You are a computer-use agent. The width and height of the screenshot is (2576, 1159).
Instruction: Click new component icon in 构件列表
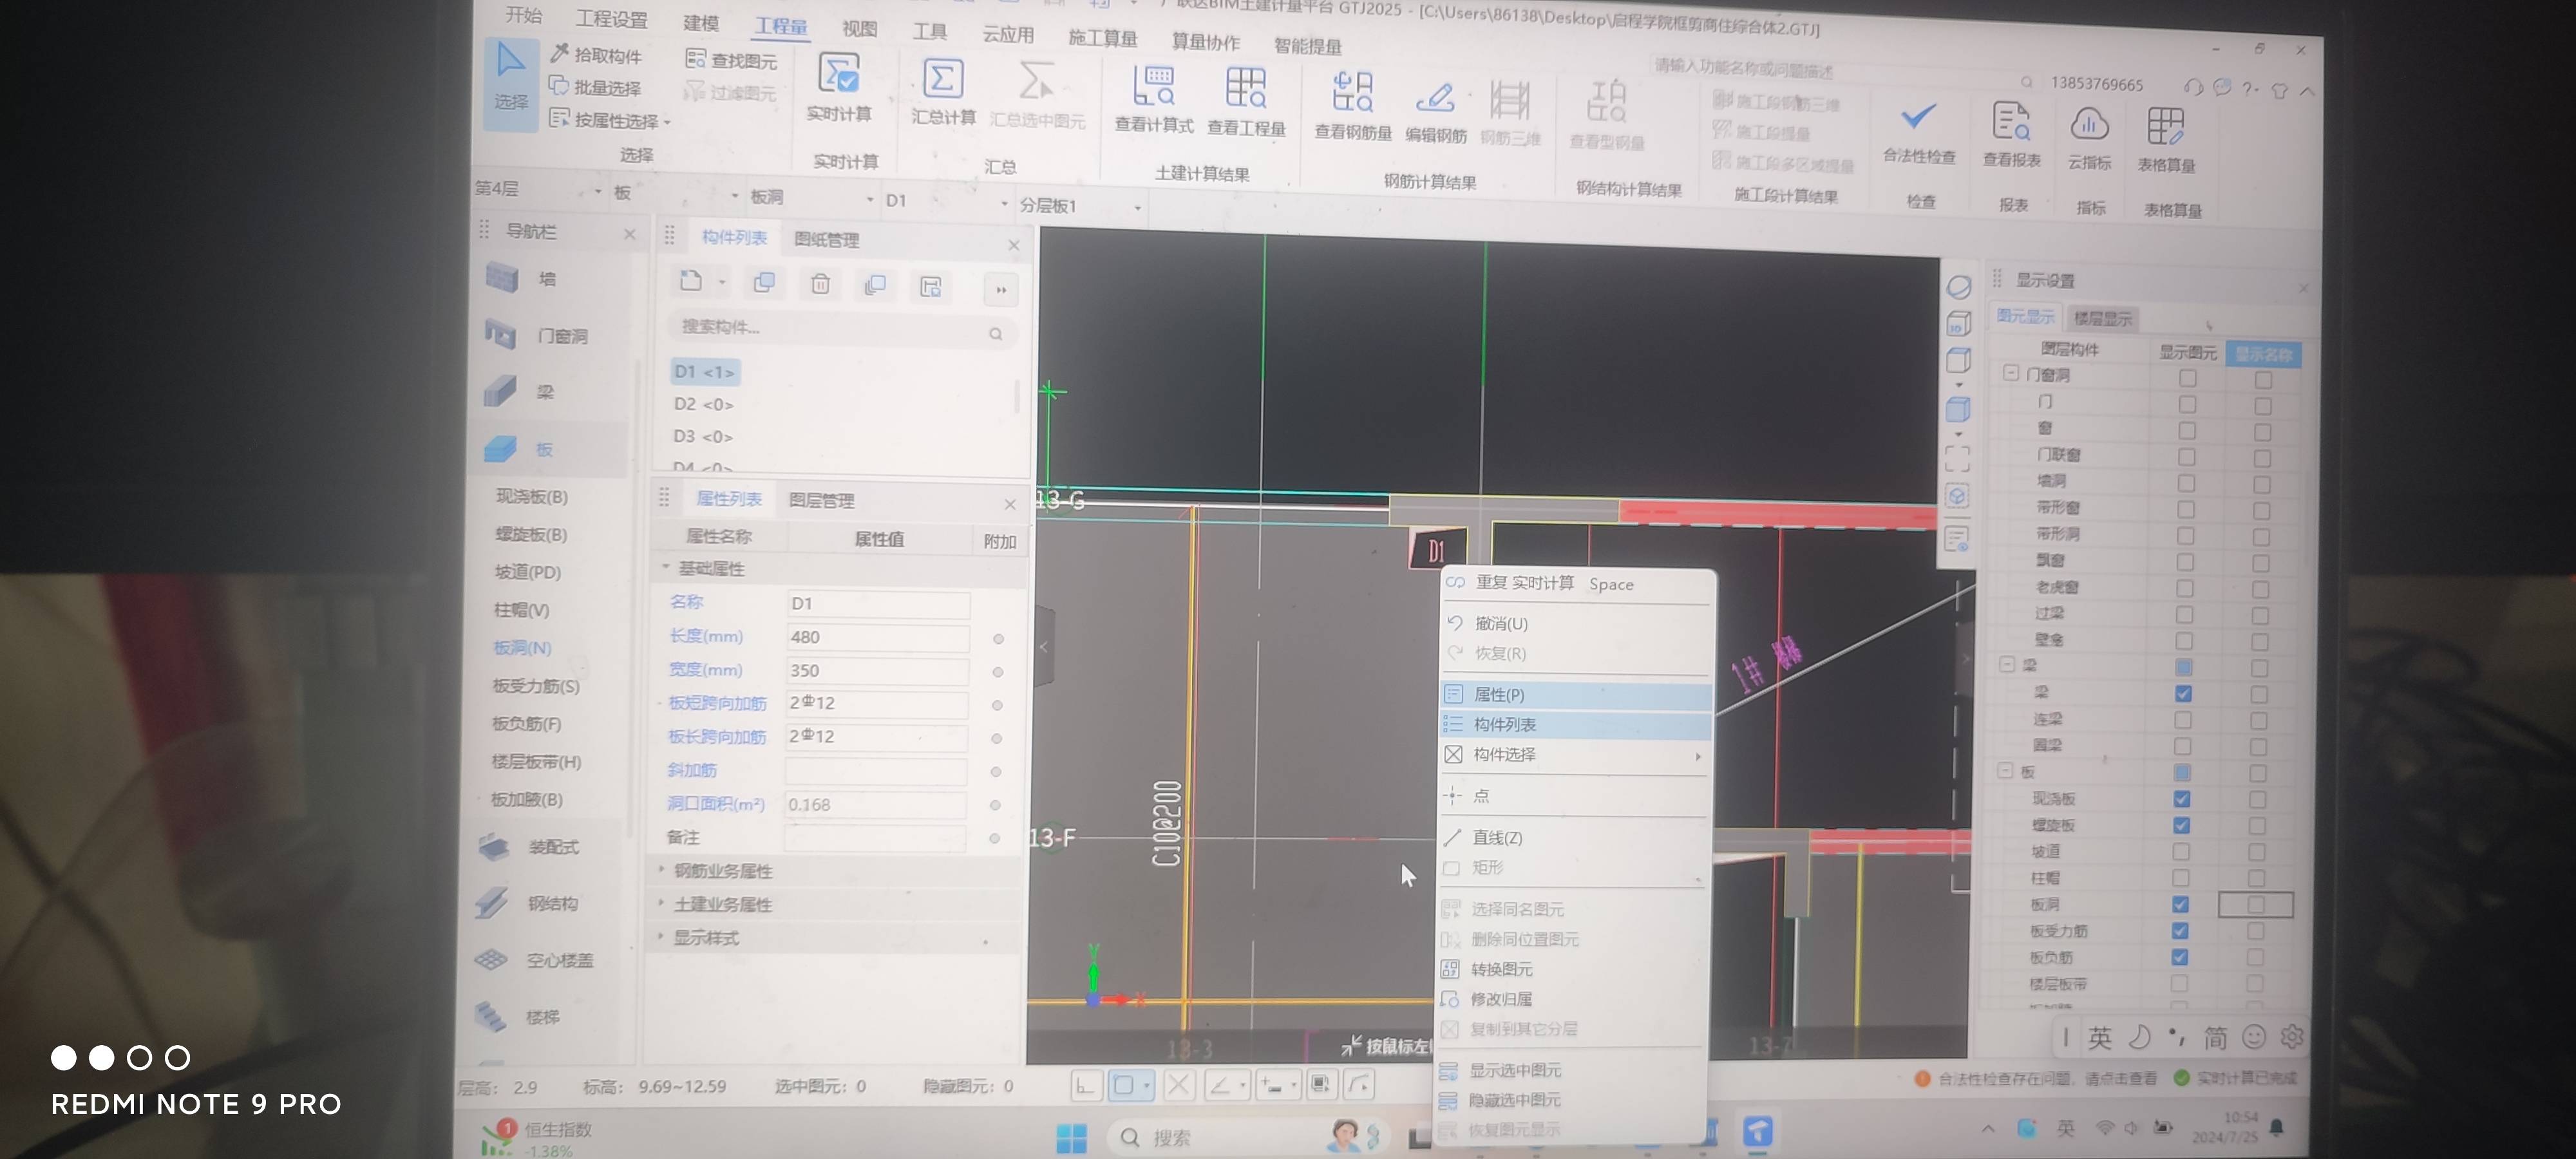click(x=691, y=281)
